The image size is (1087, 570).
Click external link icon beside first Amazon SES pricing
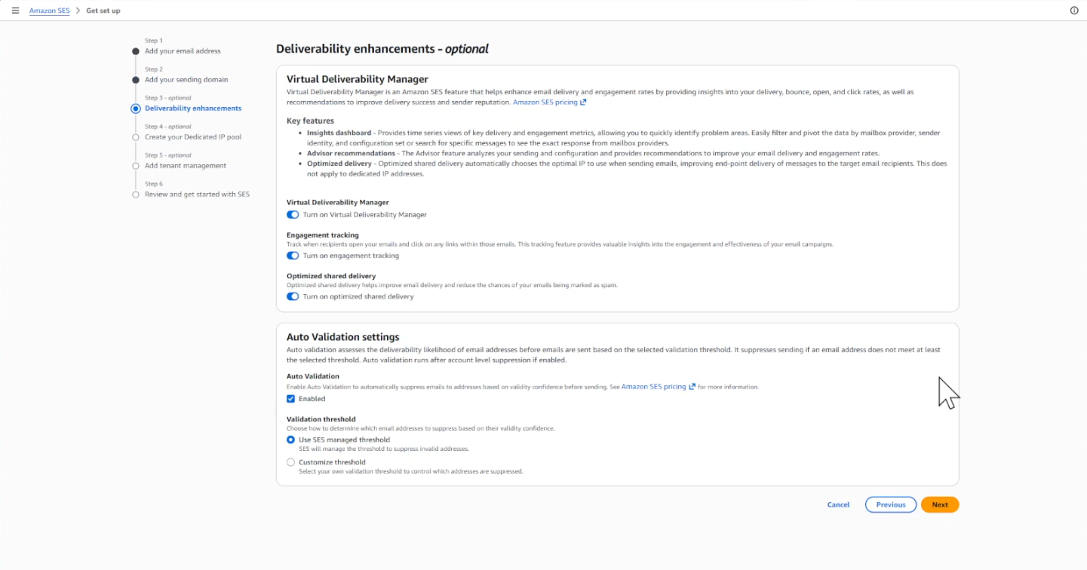tap(583, 102)
